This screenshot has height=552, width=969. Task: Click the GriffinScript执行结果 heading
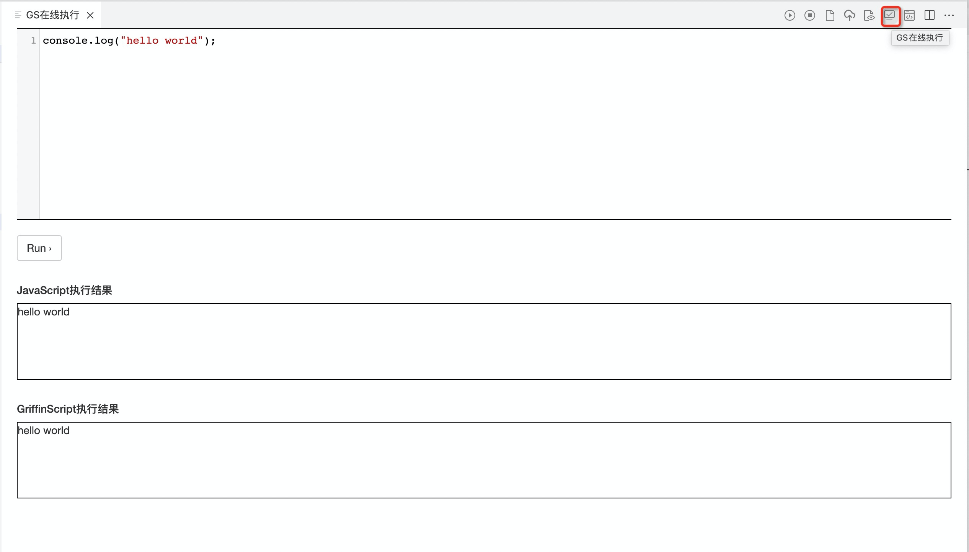(68, 409)
